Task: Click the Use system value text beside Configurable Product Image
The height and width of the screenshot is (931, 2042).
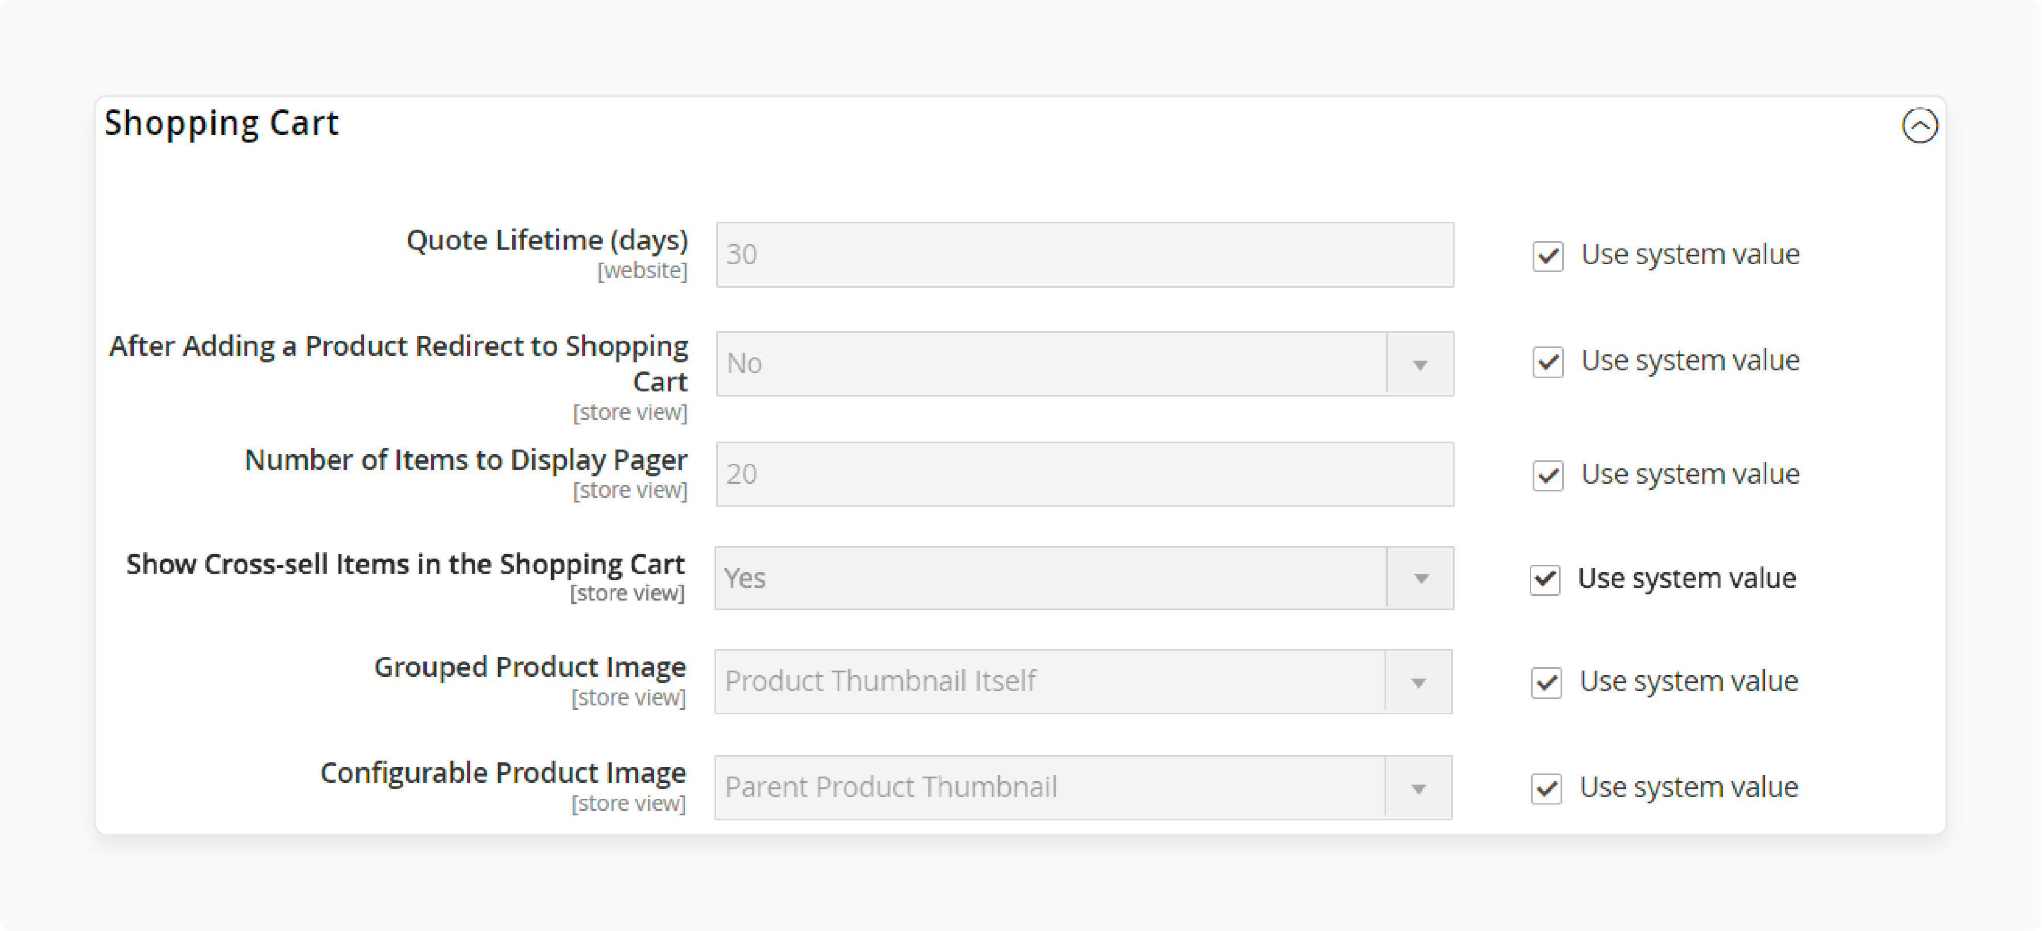Action: 1688,787
